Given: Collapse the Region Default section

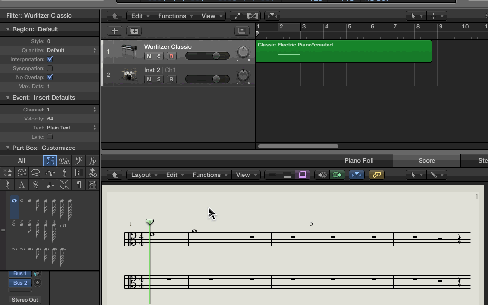Looking at the screenshot, I should click(8, 29).
